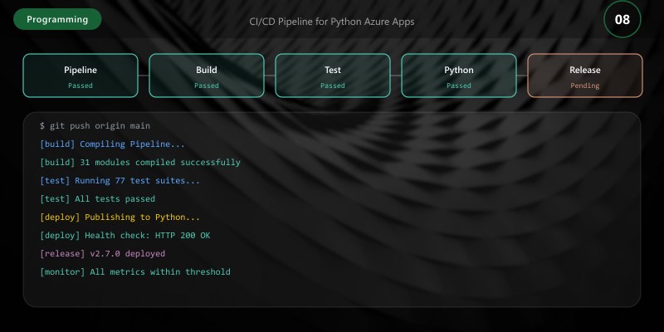Open the Pipeline stage card
The width and height of the screenshot is (664, 332).
tap(81, 76)
